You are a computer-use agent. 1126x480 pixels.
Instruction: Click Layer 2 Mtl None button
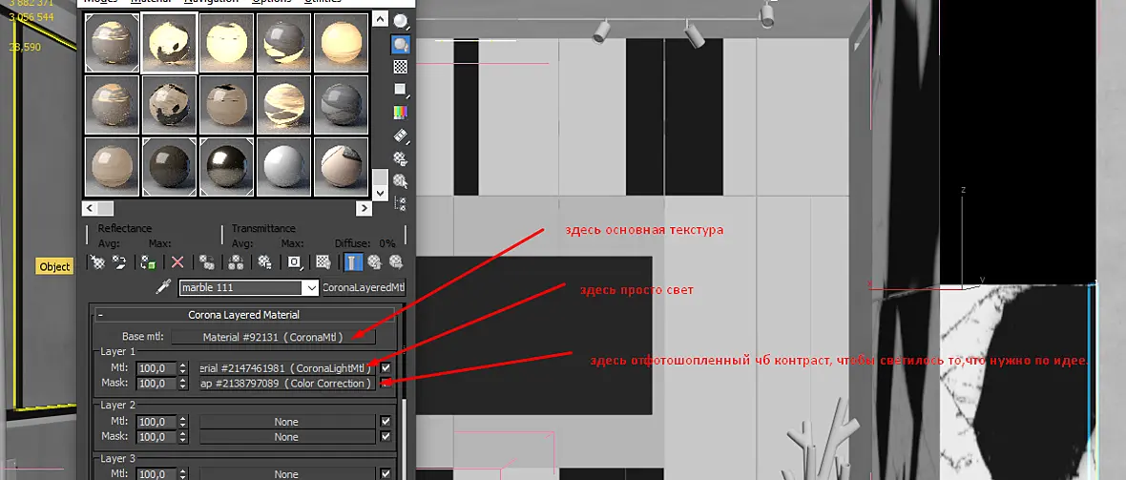[287, 422]
